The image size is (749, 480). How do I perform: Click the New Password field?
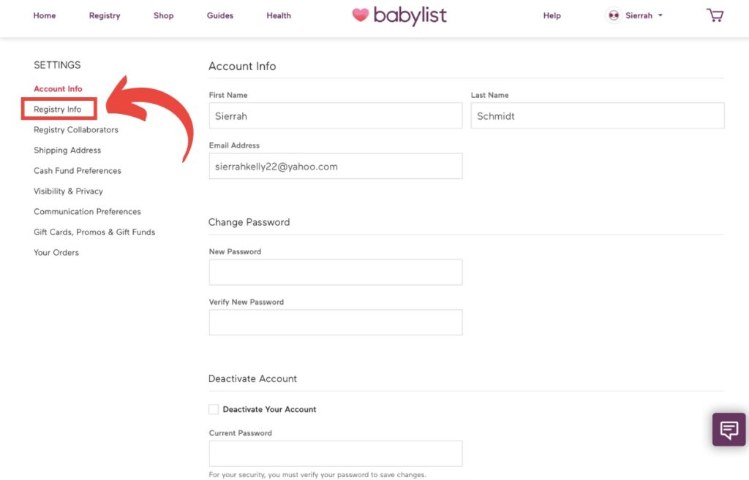pyautogui.click(x=335, y=272)
